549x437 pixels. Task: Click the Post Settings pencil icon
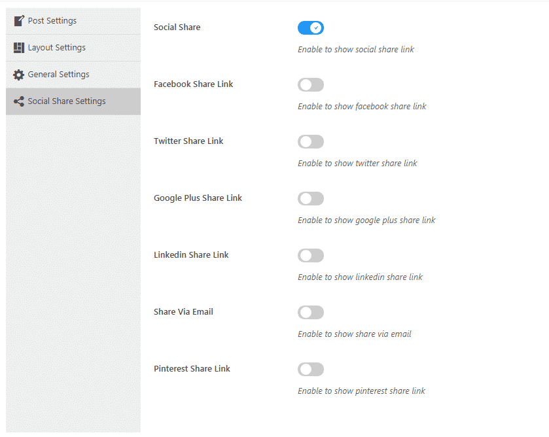tap(19, 21)
